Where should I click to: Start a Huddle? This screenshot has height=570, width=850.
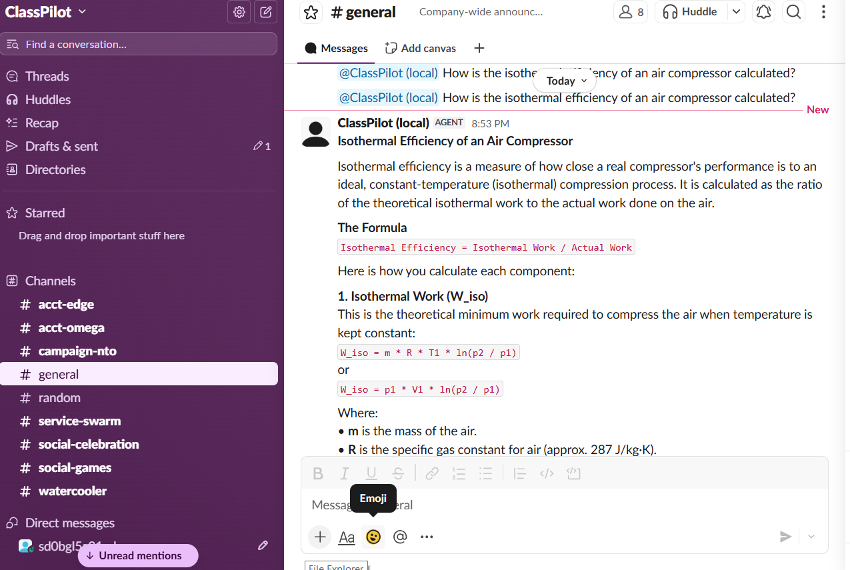tap(691, 12)
